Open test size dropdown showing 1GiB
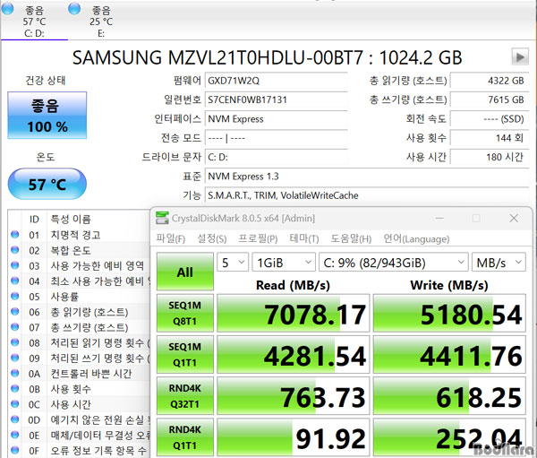Image resolution: width=537 pixels, height=458 pixels. pos(284,263)
